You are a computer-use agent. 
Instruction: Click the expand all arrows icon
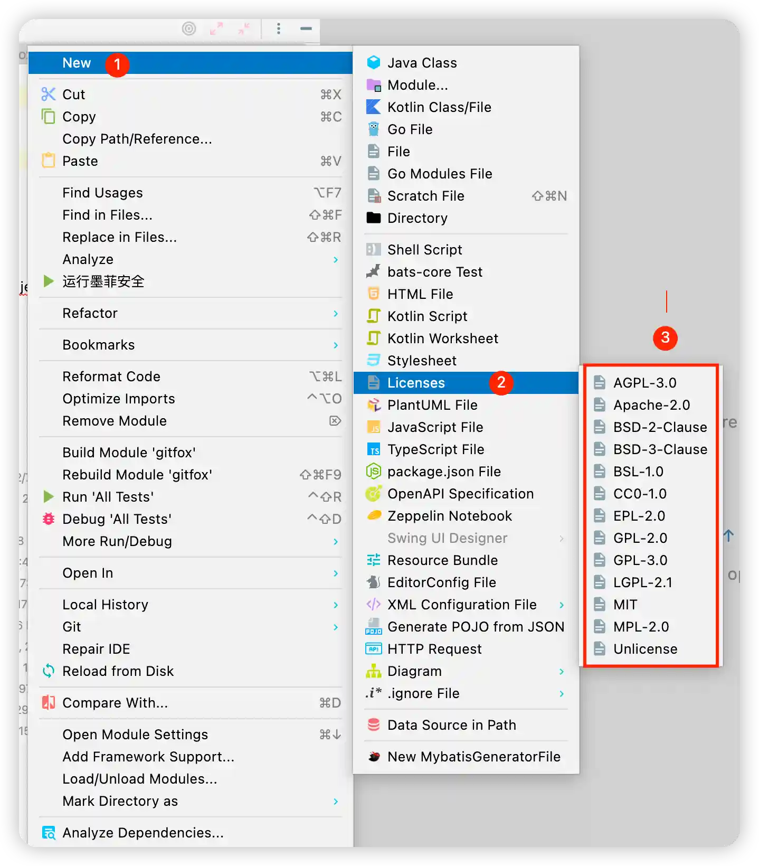click(x=216, y=29)
